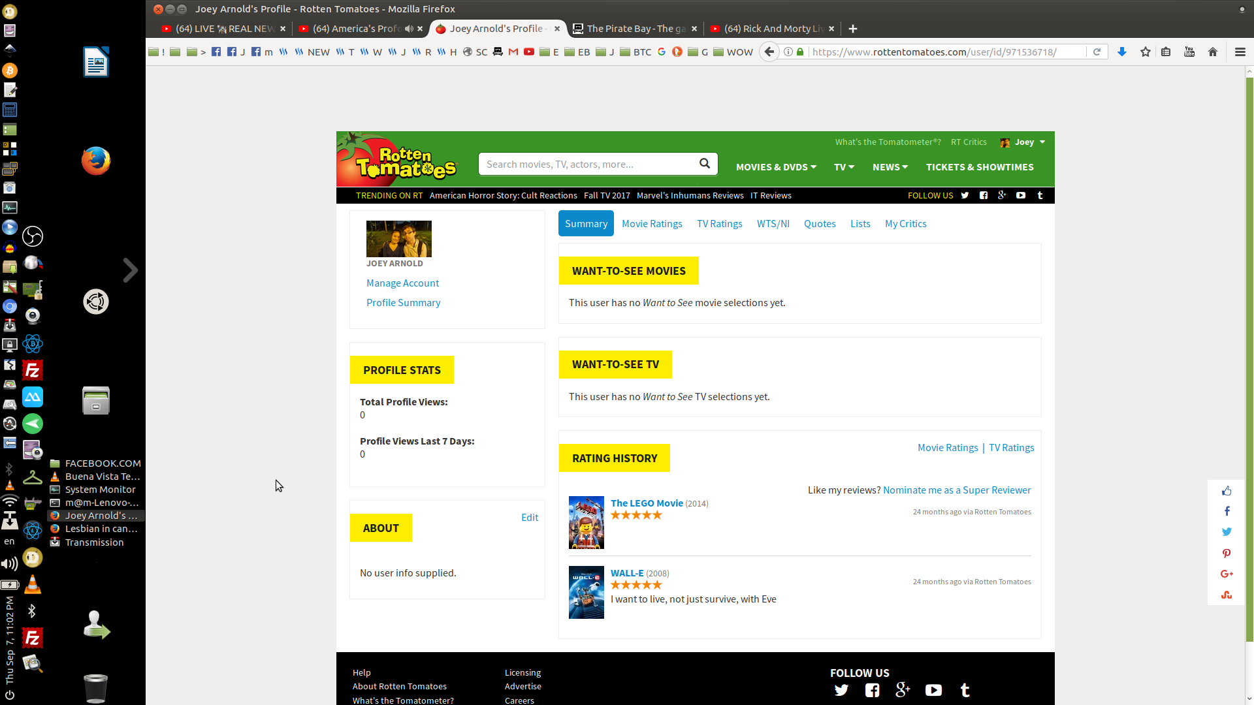The height and width of the screenshot is (705, 1254).
Task: Click the LEGO Movie poster thumbnail
Action: [x=586, y=523]
